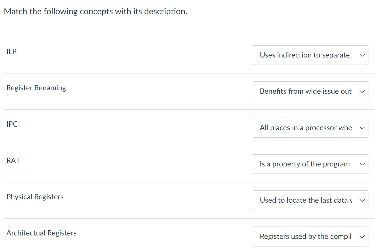Open the Physical Registers description dropdown
Image resolution: width=375 pixels, height=252 pixels.
[x=310, y=200]
